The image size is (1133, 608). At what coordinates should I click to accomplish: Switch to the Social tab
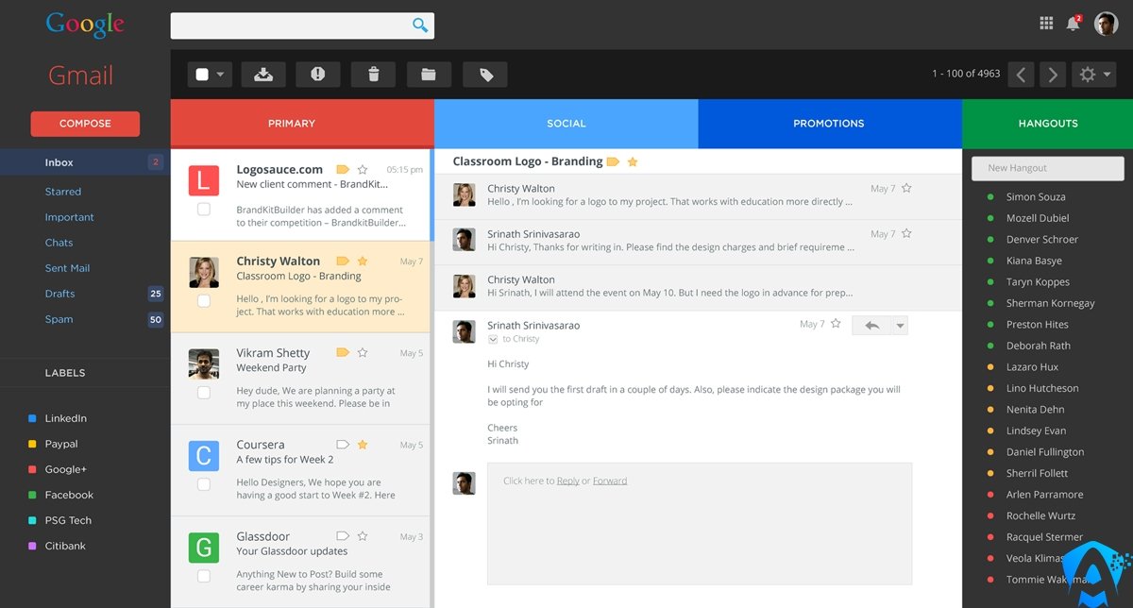tap(566, 124)
